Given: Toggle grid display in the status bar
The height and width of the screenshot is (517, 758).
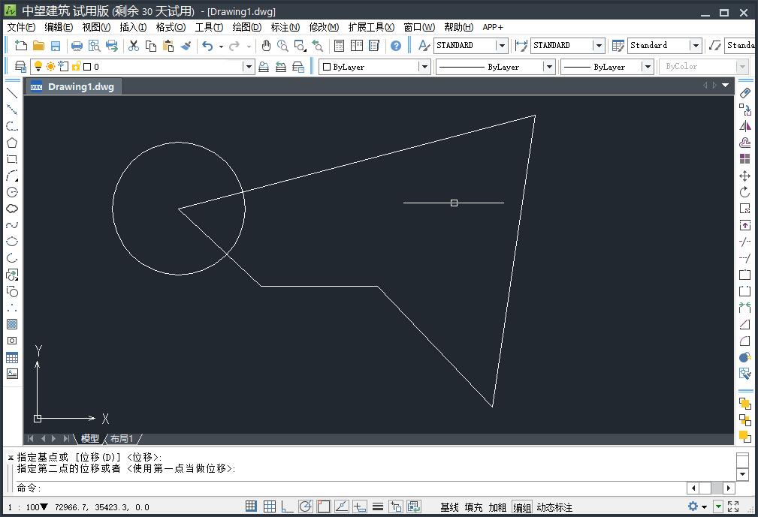Looking at the screenshot, I should 269,506.
